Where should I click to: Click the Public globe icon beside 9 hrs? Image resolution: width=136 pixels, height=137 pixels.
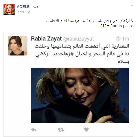tap(29, 12)
